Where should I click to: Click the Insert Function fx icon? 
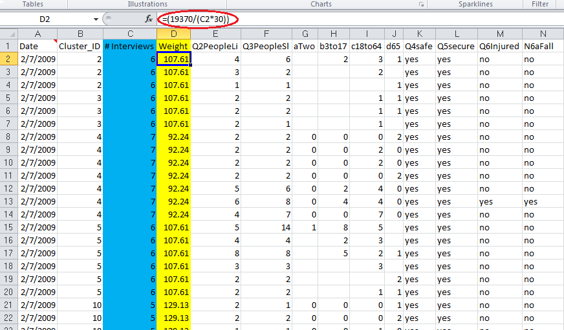tap(149, 19)
